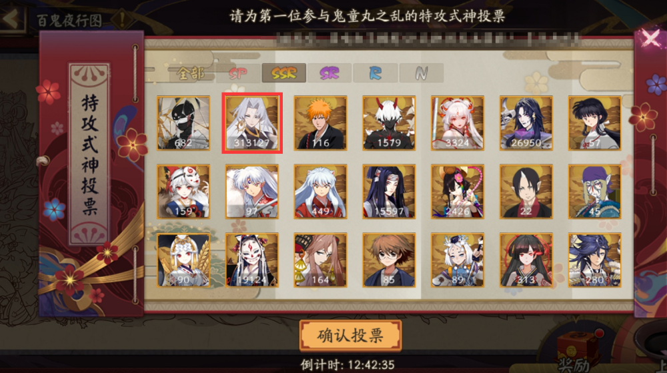This screenshot has height=373, width=667.
Task: Select the portrait with 15597 votes
Action: 389,192
